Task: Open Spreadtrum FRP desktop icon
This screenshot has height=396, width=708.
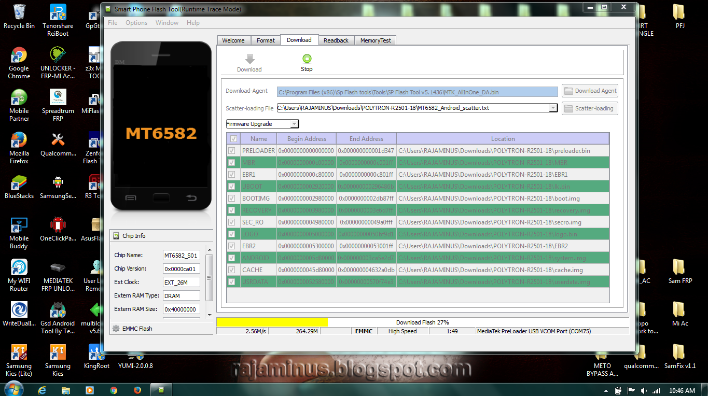Action: coord(58,105)
